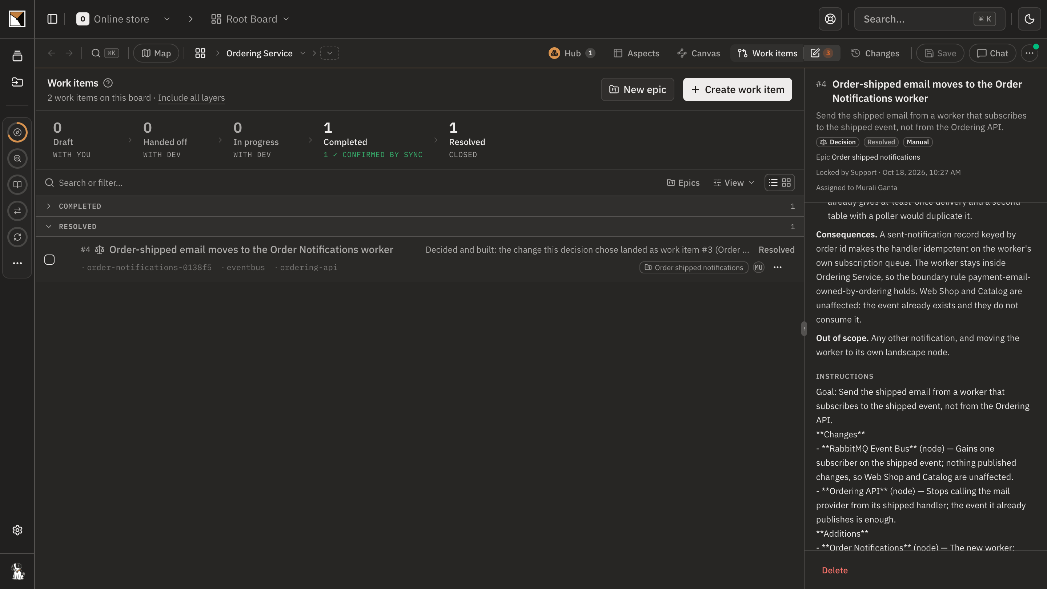Open settings gear in left sidebar
The height and width of the screenshot is (589, 1047).
17,530
